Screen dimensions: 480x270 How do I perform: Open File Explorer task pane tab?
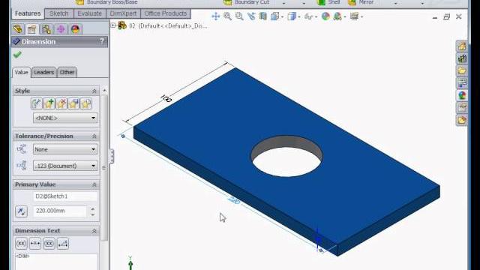pos(462,70)
